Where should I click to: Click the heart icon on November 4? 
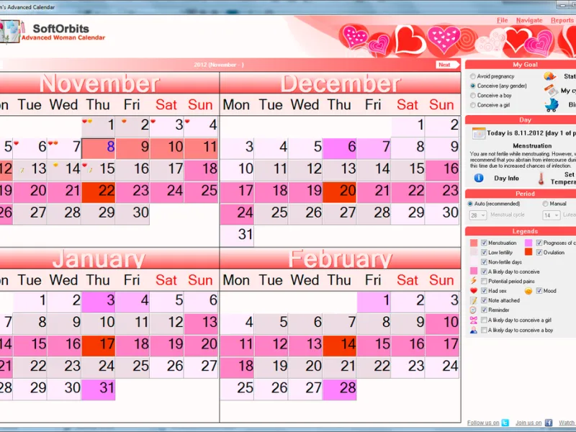[187, 121]
